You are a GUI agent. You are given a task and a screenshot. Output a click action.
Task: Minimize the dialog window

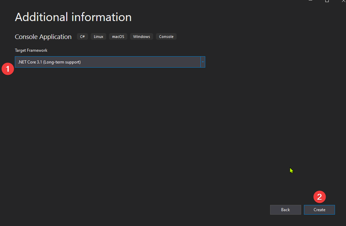(x=310, y=1)
